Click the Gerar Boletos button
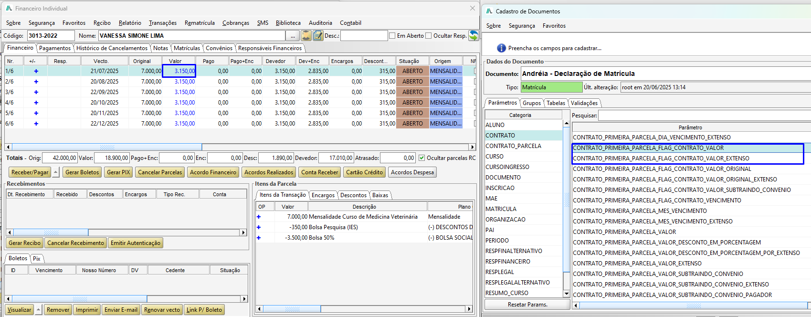 pyautogui.click(x=82, y=172)
